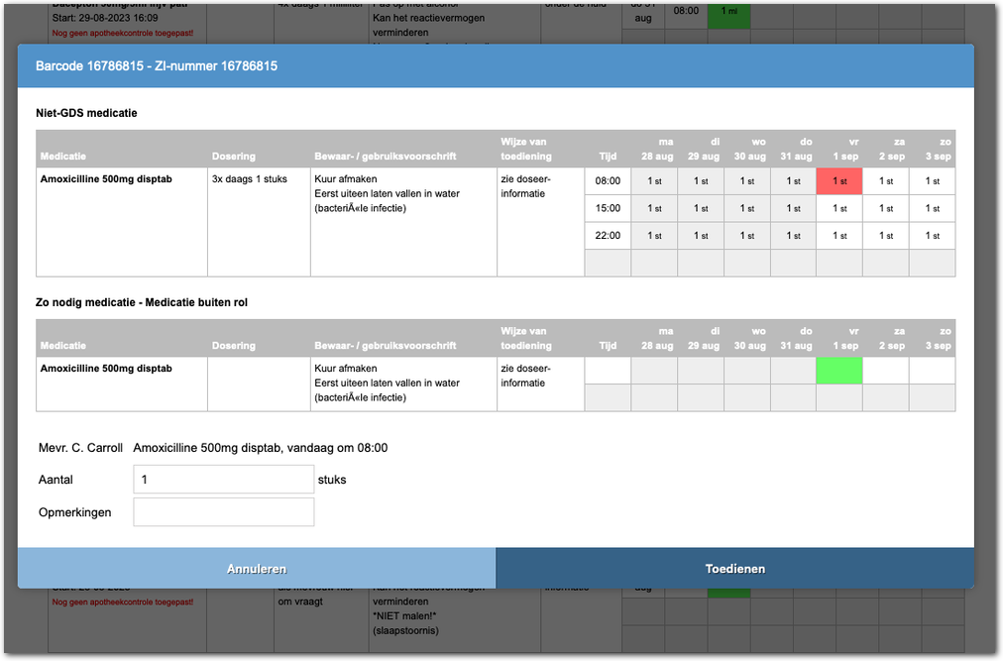Click the Dosering column header in Niet-GDS table
This screenshot has width=1003, height=661.
(234, 157)
